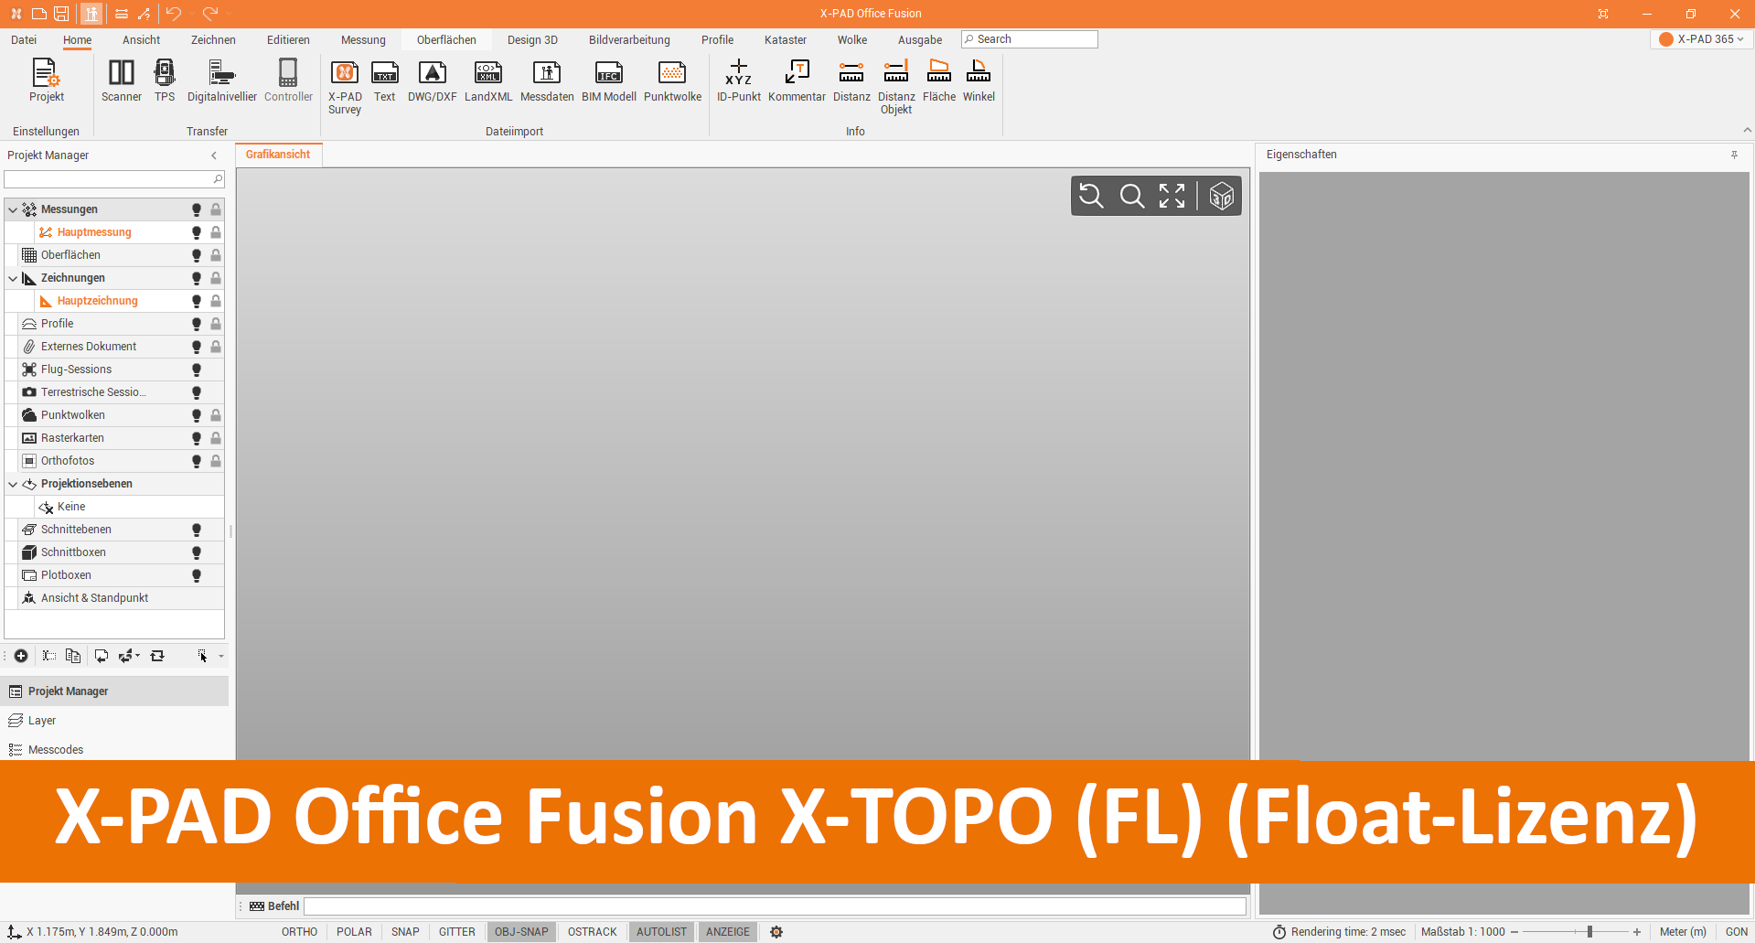Toggle POLAR mode
1755x943 pixels.
pos(354,932)
